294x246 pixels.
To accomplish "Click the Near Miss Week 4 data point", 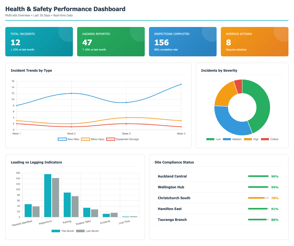I will point(181,84).
